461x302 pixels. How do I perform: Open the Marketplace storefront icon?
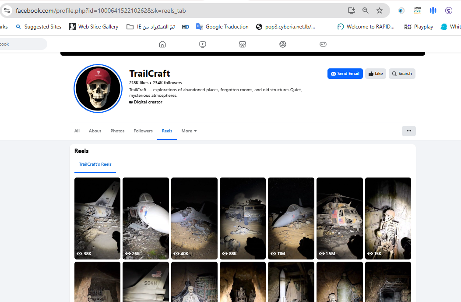tap(243, 44)
